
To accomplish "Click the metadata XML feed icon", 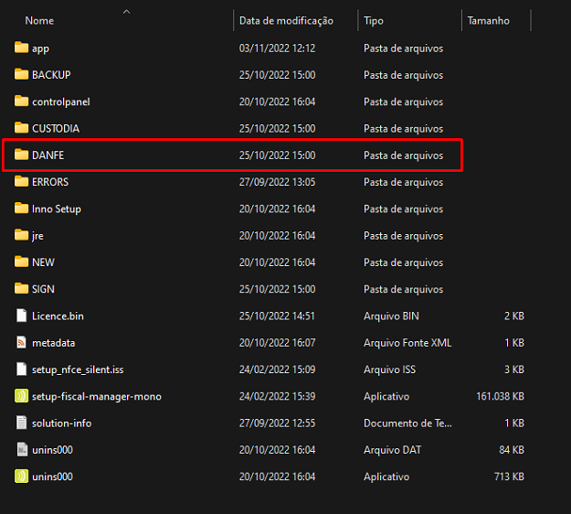I will (22, 342).
